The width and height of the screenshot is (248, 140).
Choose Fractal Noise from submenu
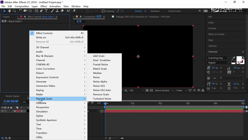click(x=100, y=64)
